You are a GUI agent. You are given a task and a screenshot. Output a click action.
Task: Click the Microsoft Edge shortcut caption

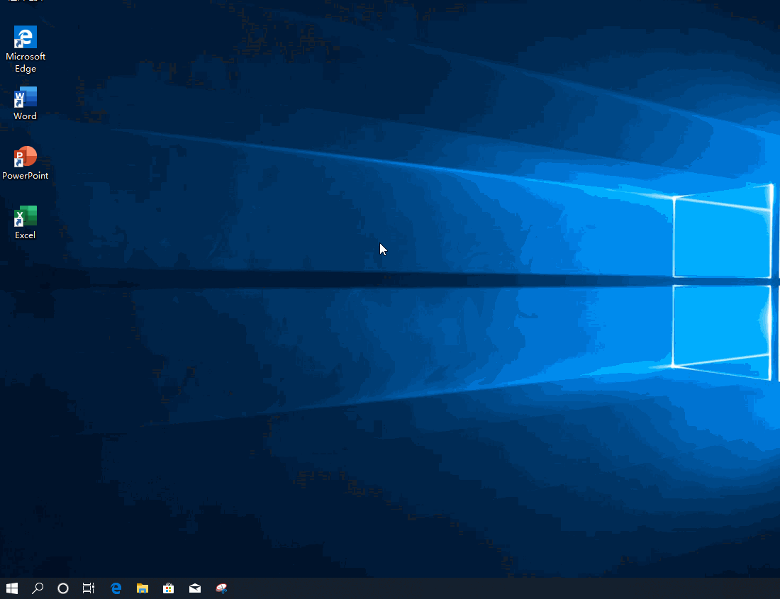pos(25,63)
